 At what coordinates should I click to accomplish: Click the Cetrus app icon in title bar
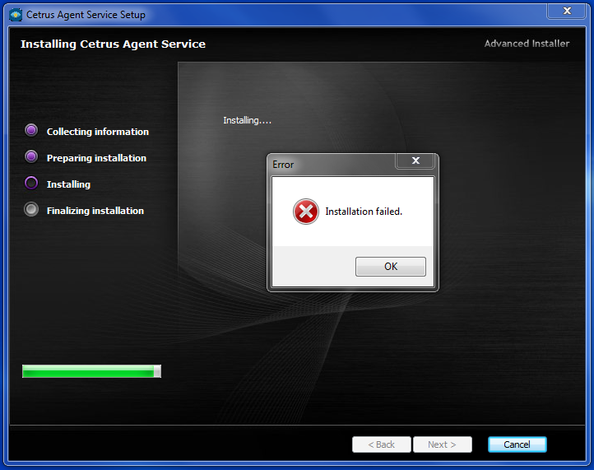tap(16, 14)
